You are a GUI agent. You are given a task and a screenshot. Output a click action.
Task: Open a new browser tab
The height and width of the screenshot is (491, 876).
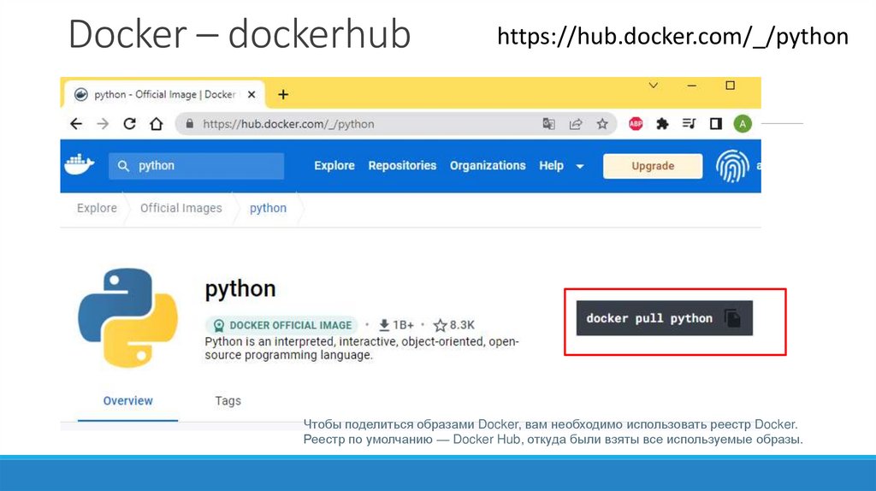point(283,94)
